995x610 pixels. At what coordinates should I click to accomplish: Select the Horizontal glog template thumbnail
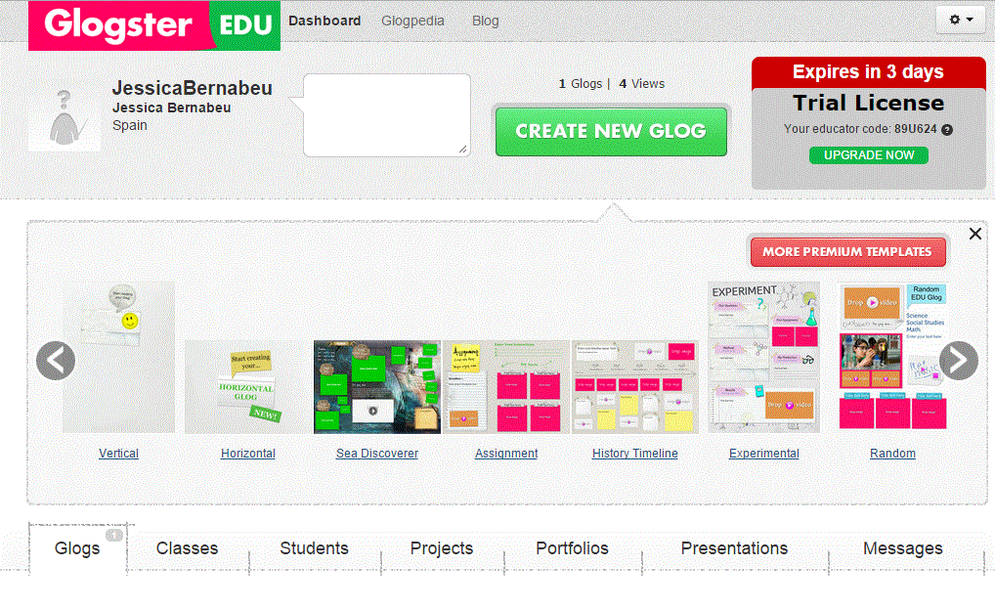[248, 386]
